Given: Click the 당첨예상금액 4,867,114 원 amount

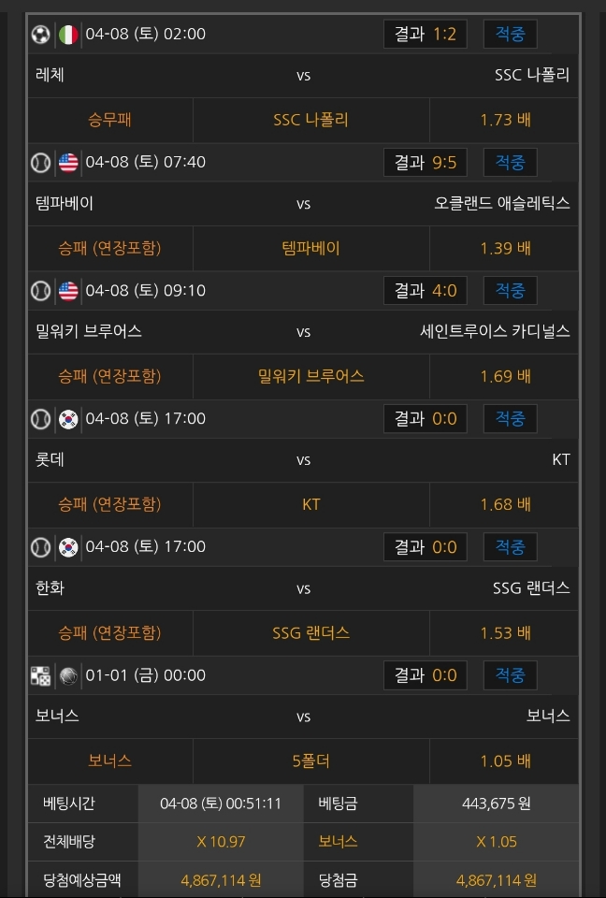Looking at the screenshot, I should click(221, 880).
